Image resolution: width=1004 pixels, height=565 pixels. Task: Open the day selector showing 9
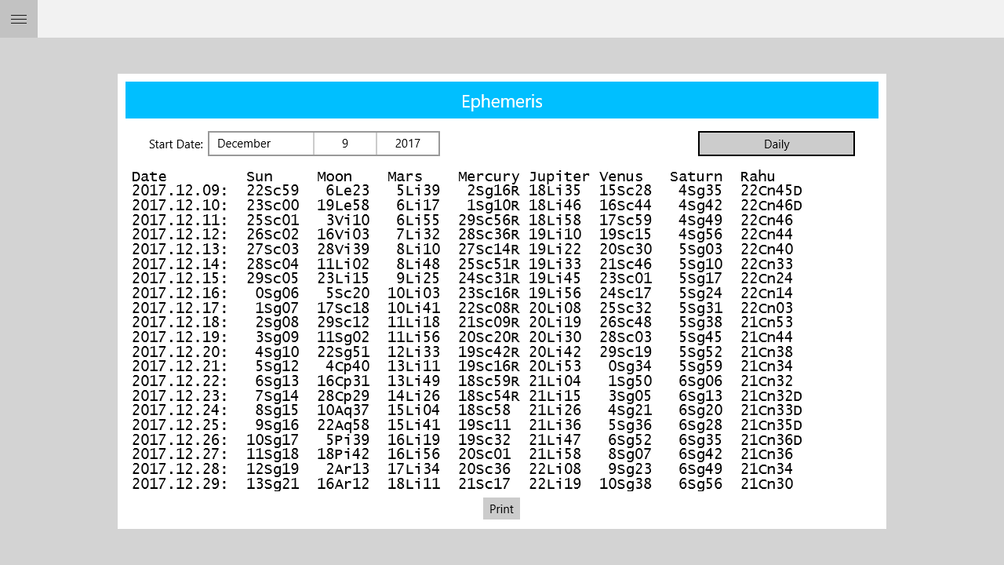coord(345,144)
